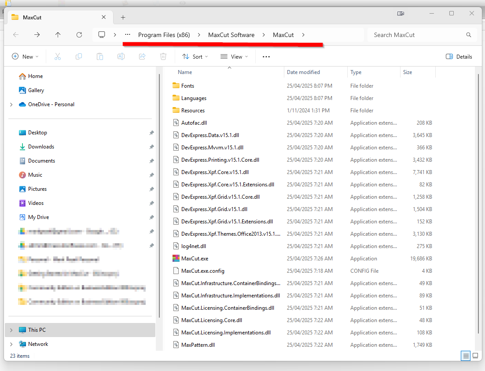
Task: Expand the This PC tree node
Action: [x=11, y=330]
